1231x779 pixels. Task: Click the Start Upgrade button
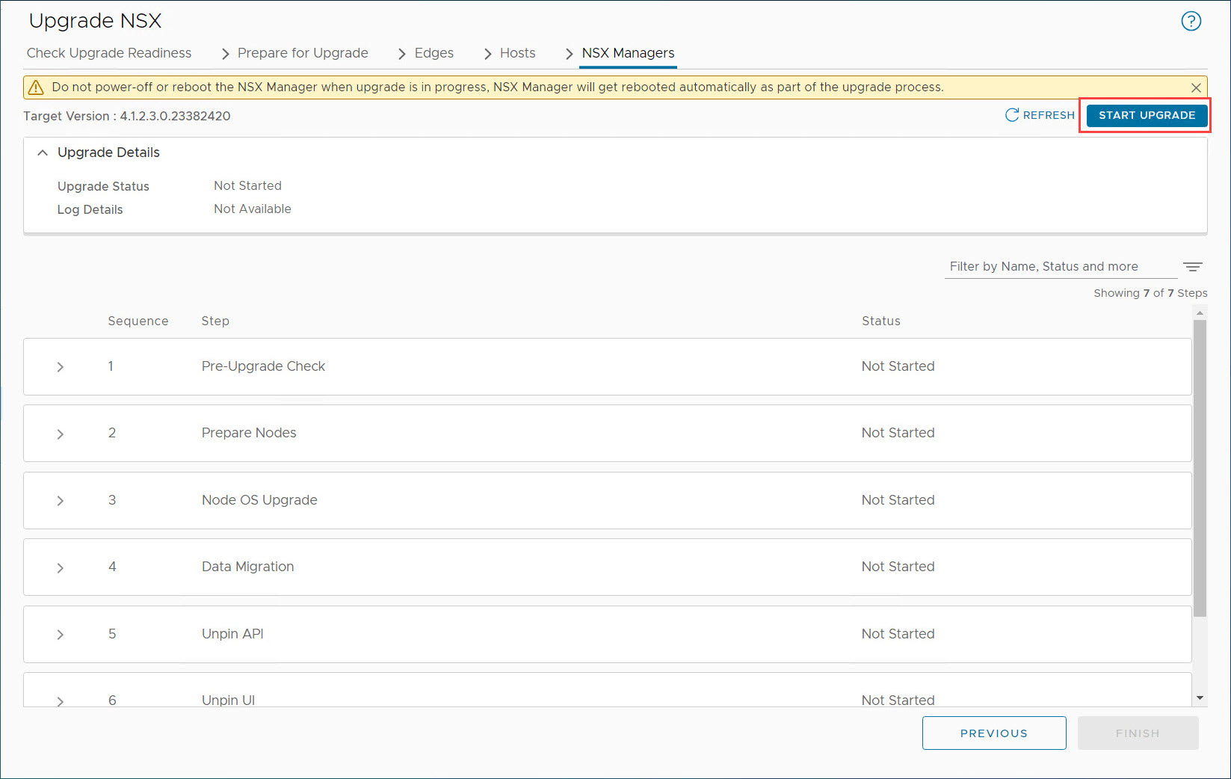(x=1147, y=115)
